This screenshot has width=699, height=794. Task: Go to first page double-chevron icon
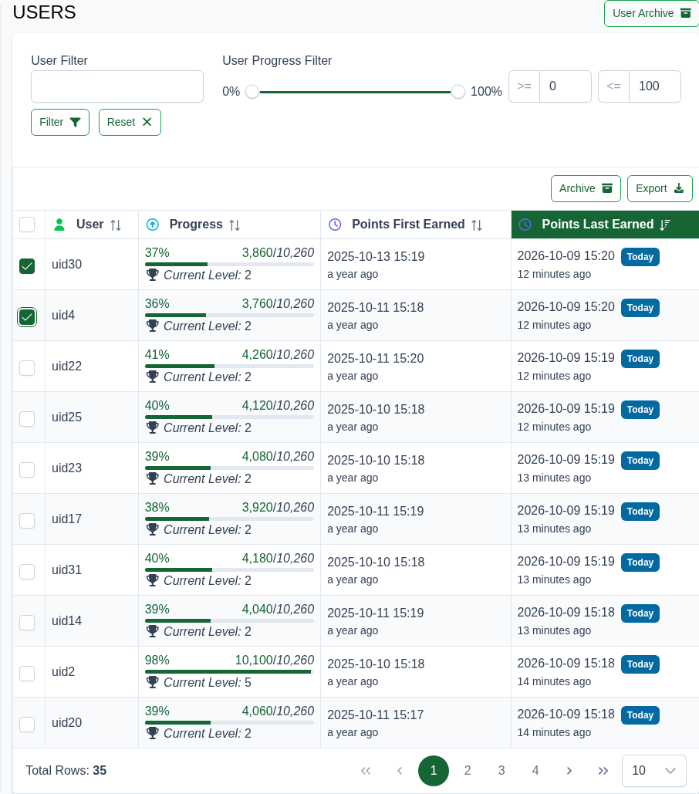366,771
